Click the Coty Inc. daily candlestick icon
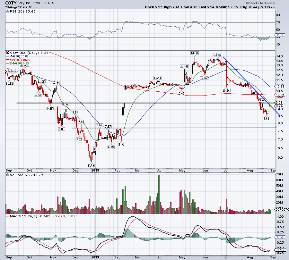Image resolution: width=289 pixels, height=260 pixels. (7, 53)
